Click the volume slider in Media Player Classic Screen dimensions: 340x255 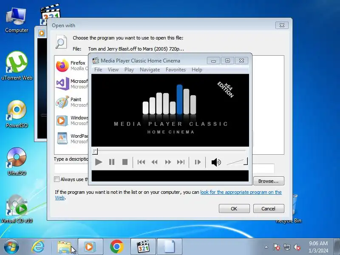(x=237, y=161)
